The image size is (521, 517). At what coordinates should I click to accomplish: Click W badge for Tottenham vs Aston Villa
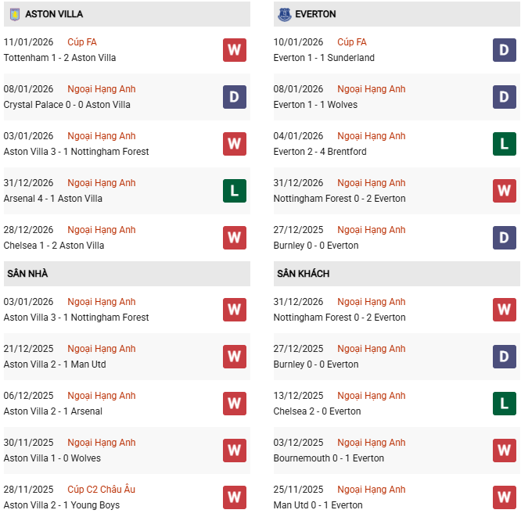235,50
